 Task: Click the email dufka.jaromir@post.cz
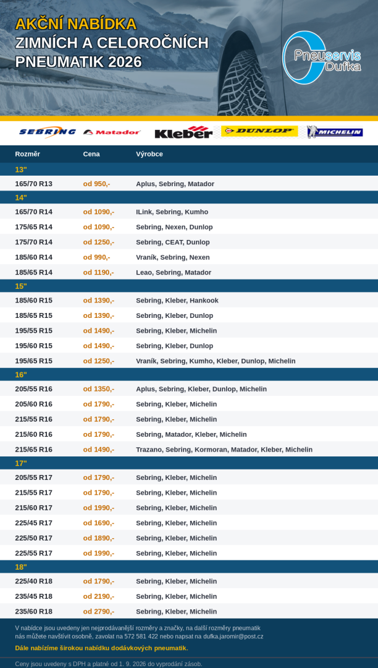(233, 637)
